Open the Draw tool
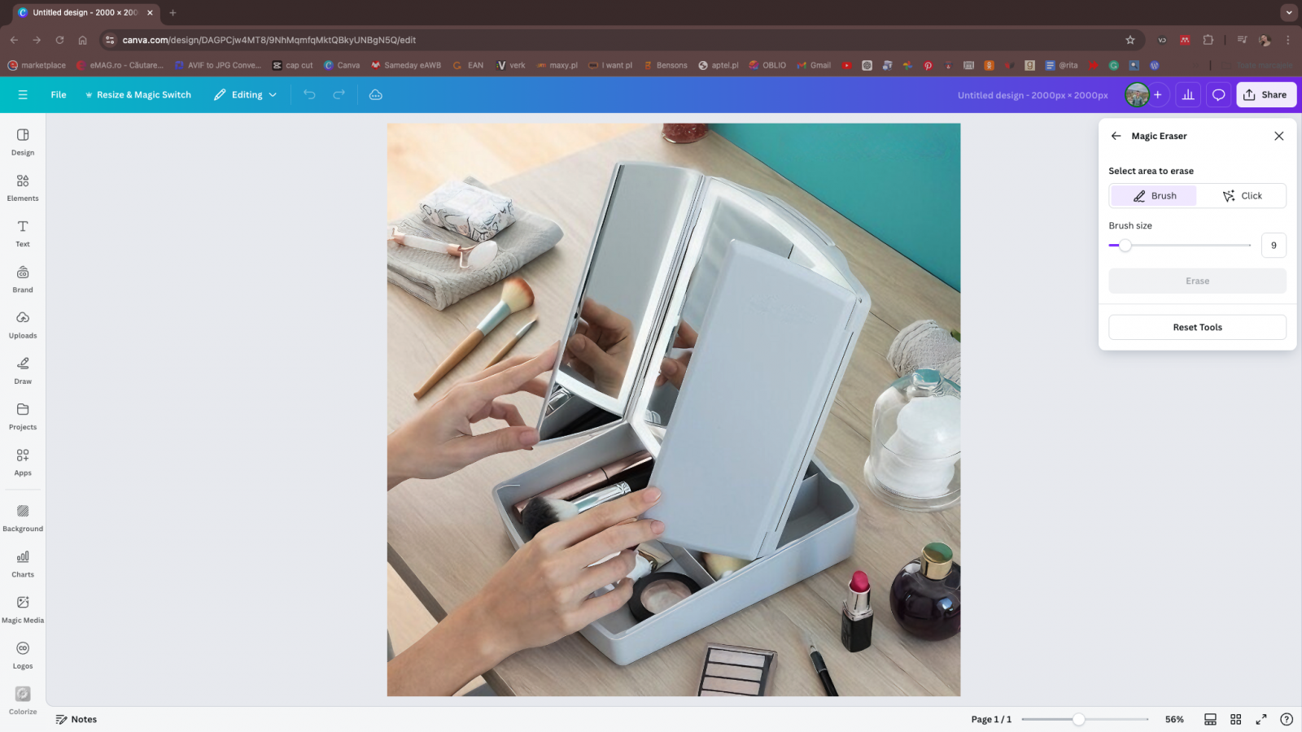1302x732 pixels. 23,370
